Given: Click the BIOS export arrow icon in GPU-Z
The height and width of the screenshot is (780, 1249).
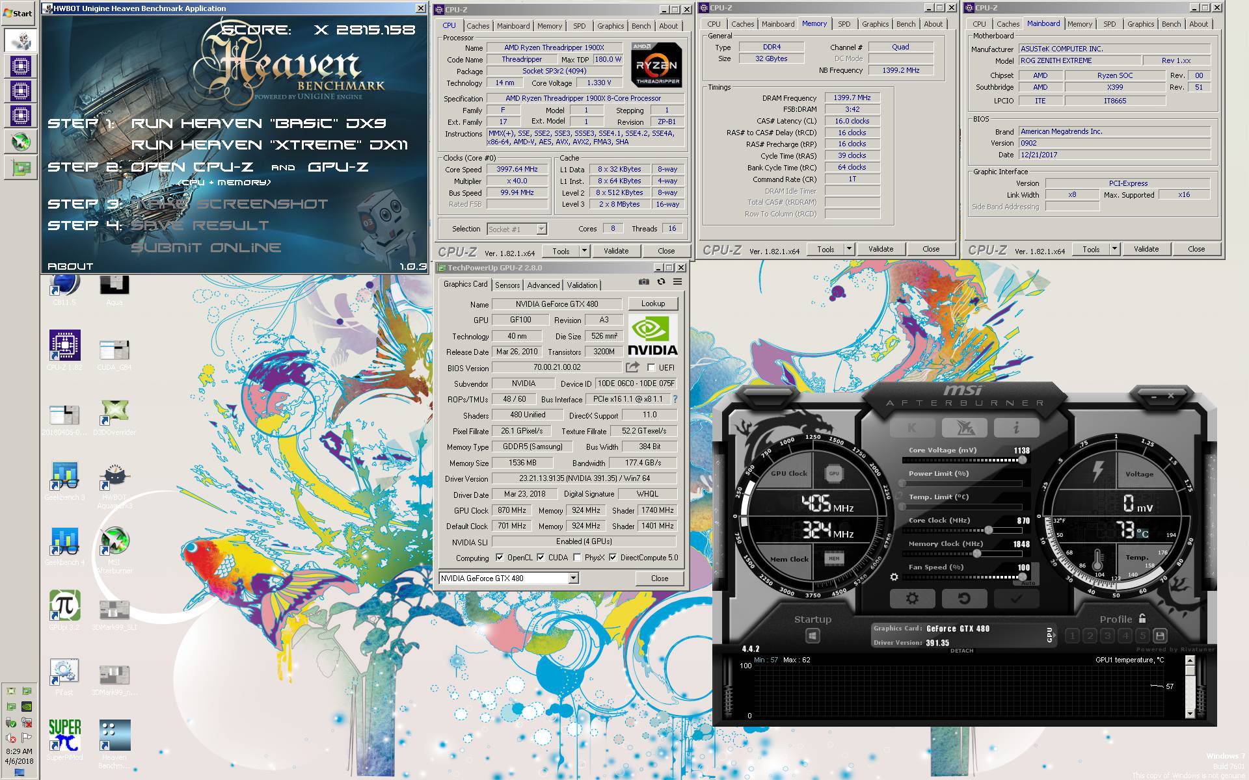Looking at the screenshot, I should pos(632,367).
